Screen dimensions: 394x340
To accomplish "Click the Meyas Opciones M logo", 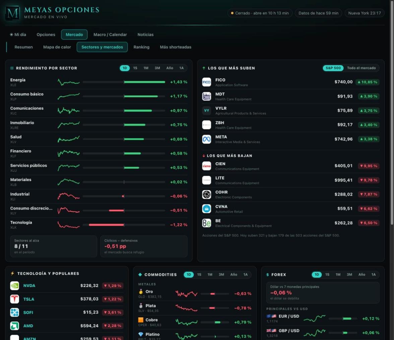I will tap(13, 13).
